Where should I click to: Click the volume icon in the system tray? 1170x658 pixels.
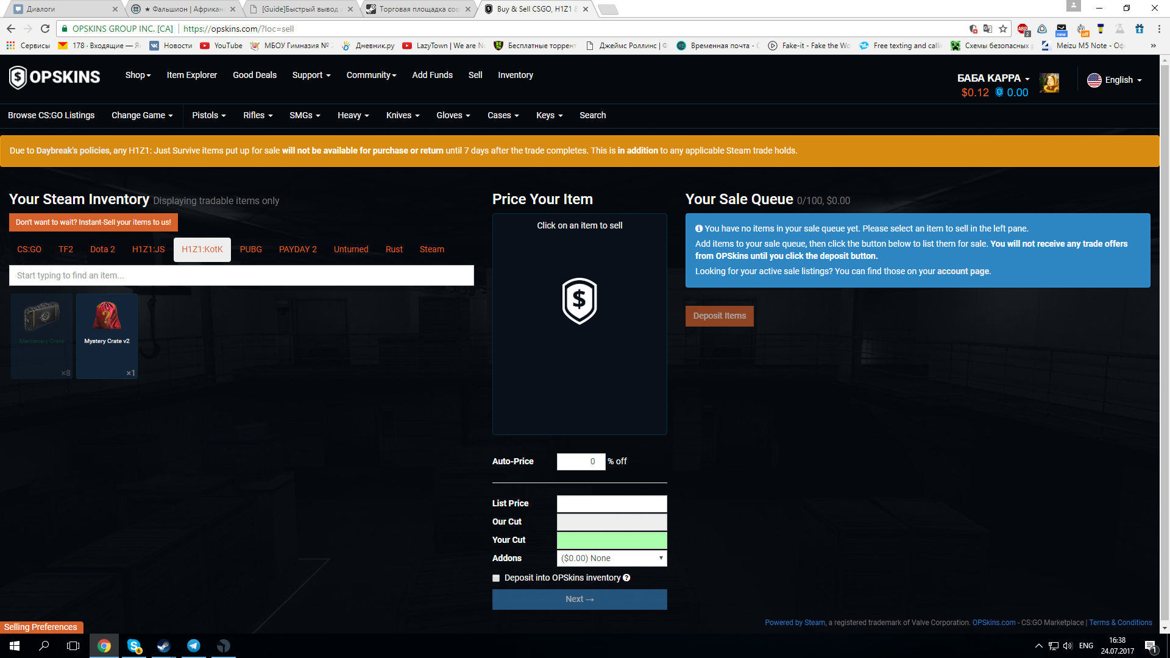(1068, 646)
